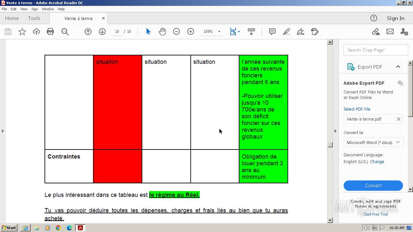413x232 pixels.
Task: Send the file by email envelope icon
Action: [390, 32]
